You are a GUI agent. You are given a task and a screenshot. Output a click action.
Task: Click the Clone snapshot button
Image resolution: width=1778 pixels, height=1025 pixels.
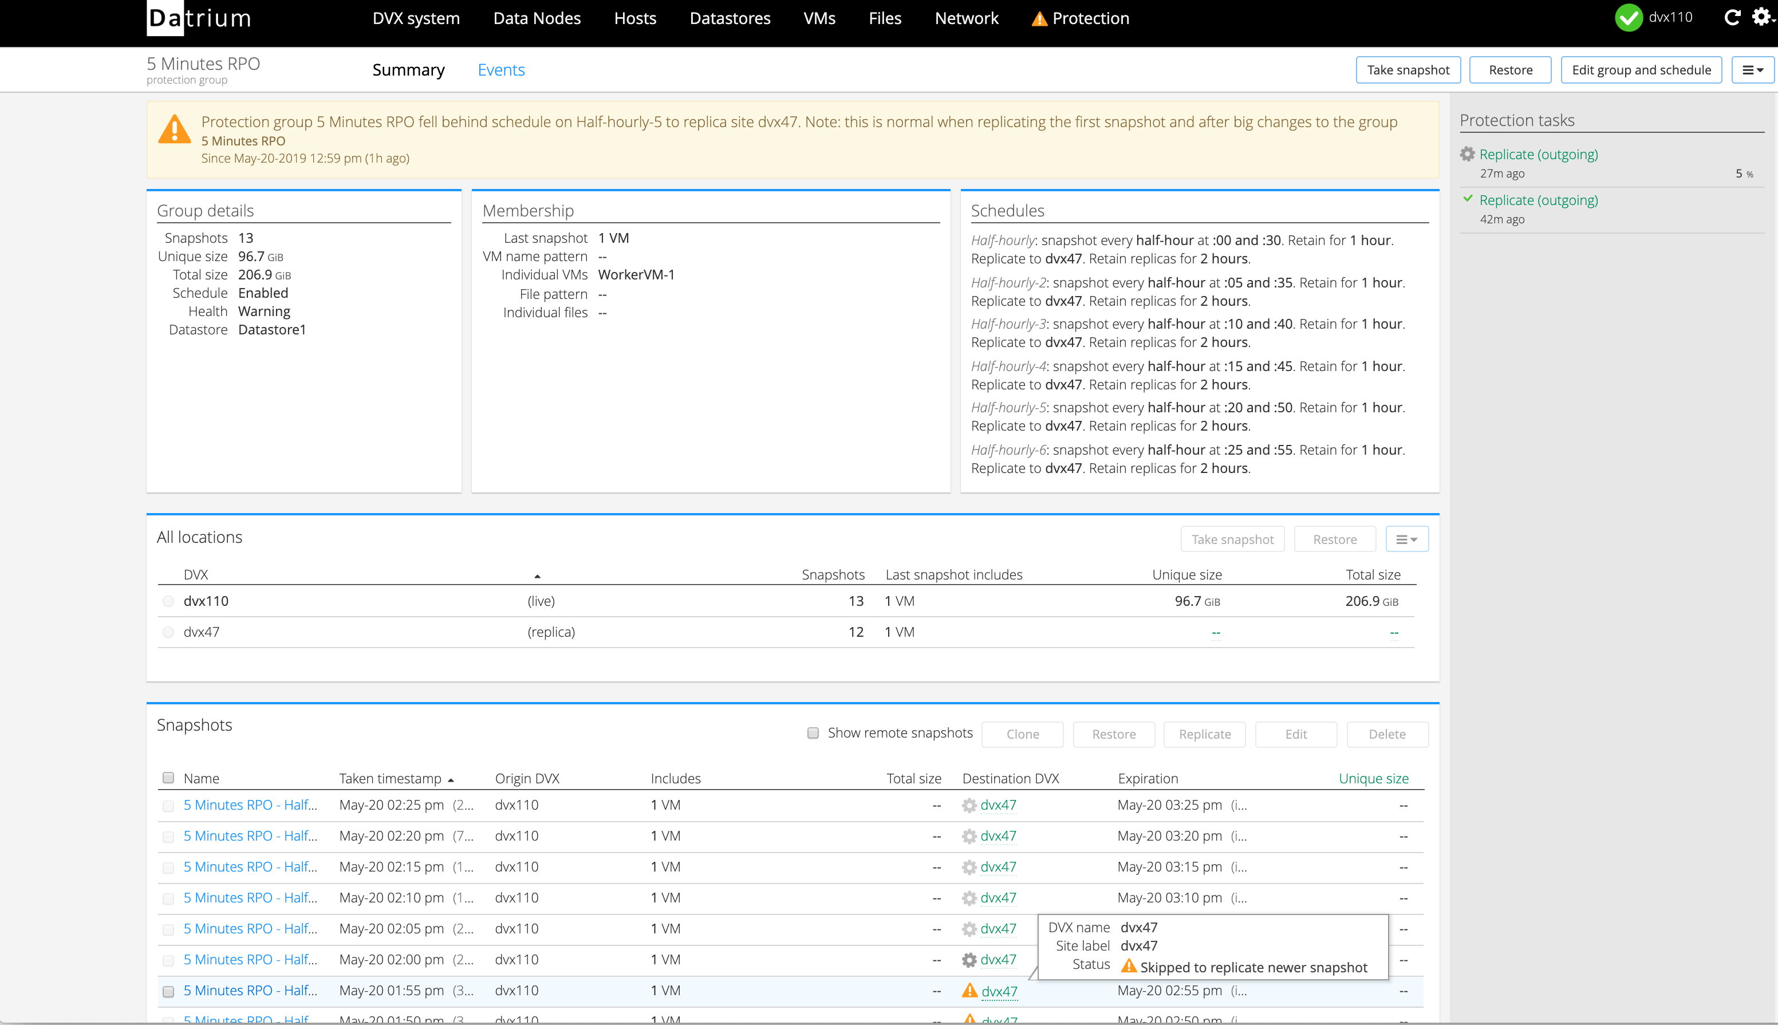point(1023,734)
